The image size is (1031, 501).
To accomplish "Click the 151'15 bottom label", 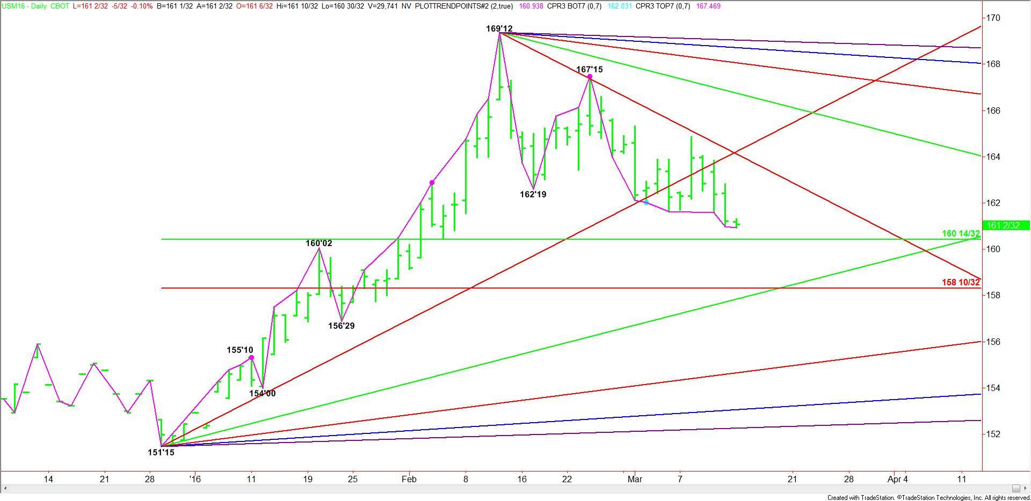I will [161, 453].
